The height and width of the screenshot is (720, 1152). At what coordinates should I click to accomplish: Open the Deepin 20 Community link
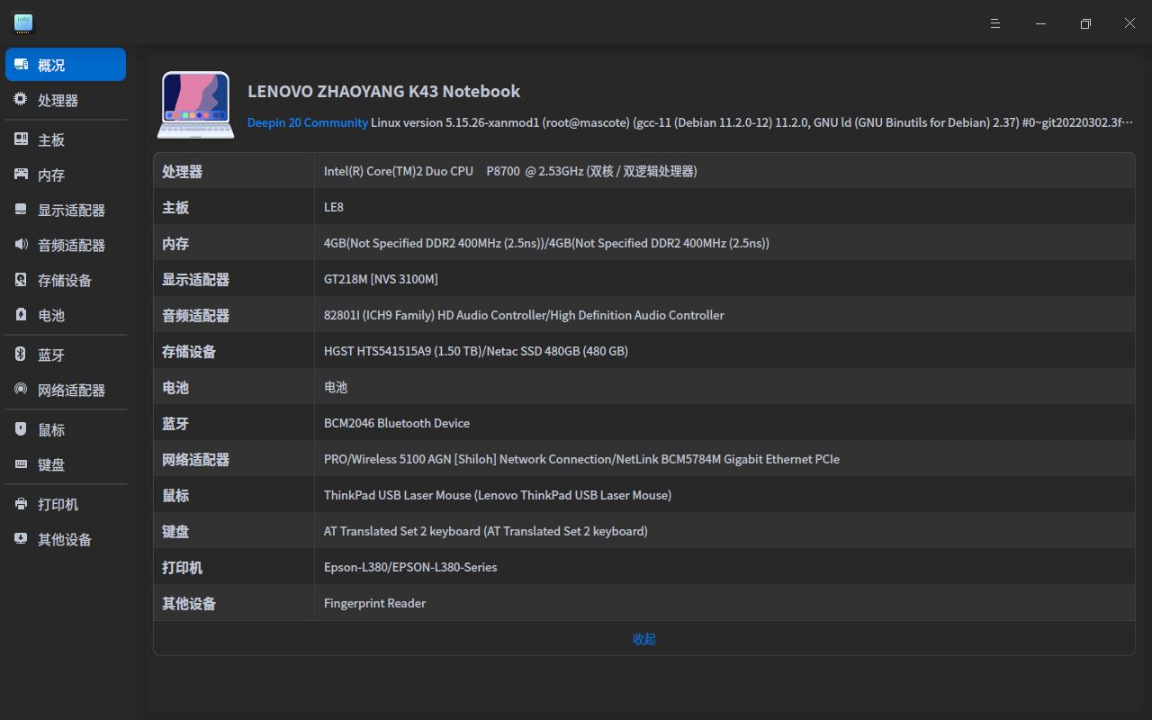[308, 122]
